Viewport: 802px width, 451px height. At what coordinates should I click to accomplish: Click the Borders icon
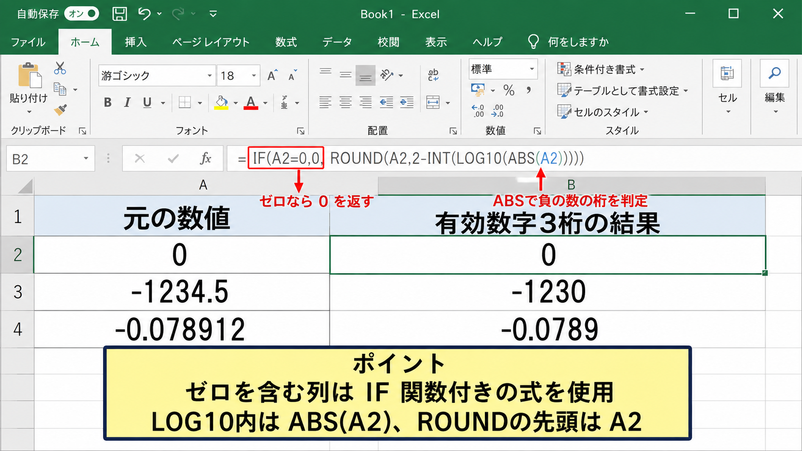185,102
